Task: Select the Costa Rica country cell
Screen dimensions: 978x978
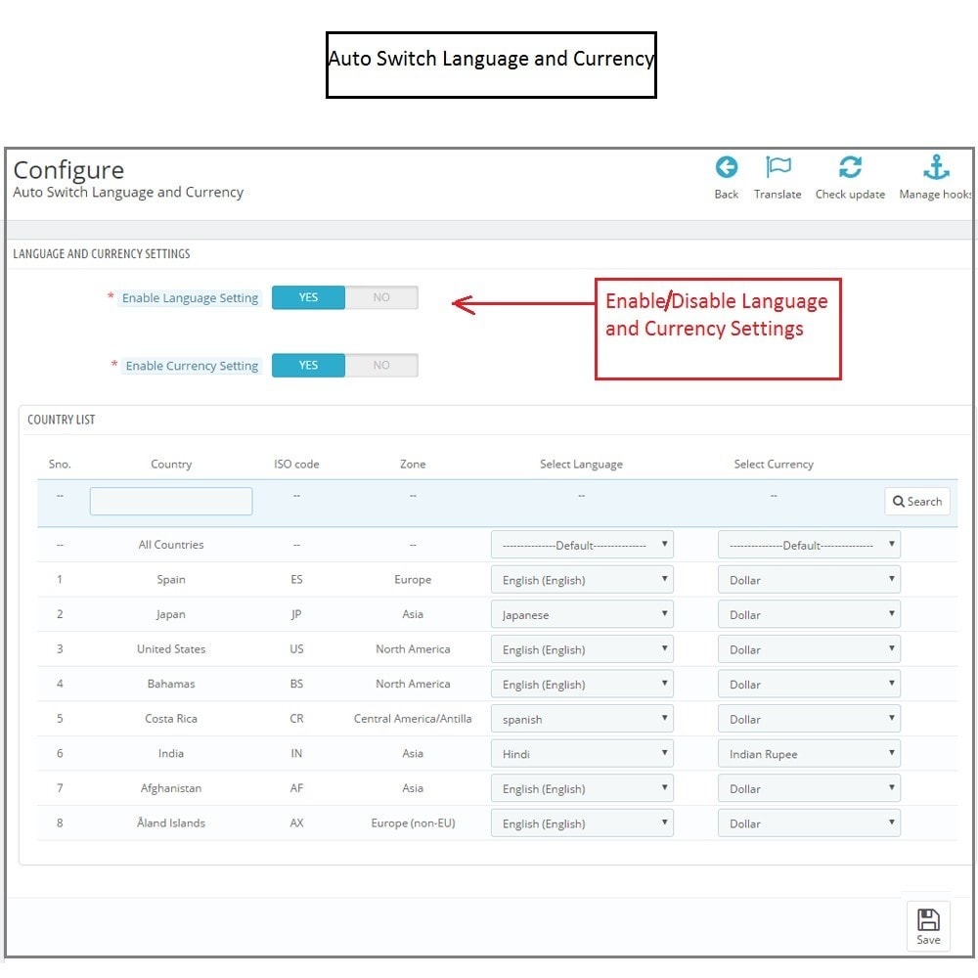Action: pyautogui.click(x=171, y=719)
